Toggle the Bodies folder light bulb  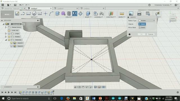[x=9, y=37]
